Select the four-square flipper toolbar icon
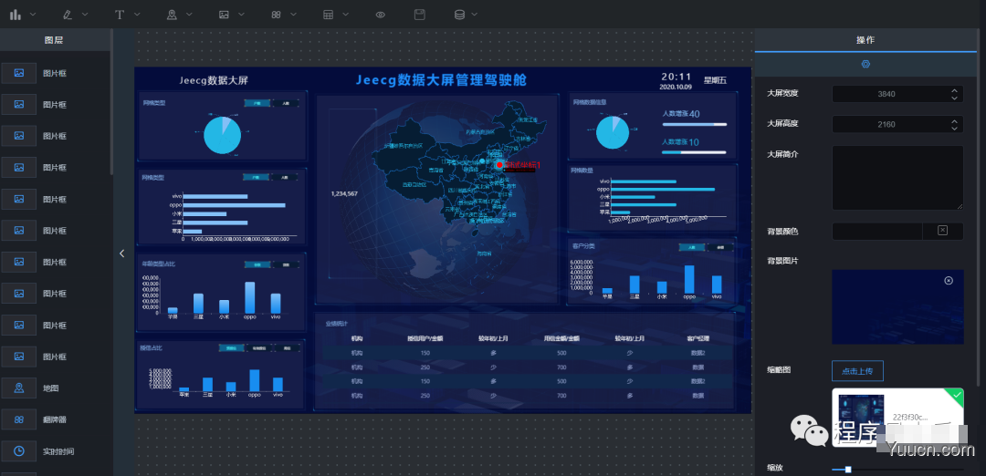The image size is (986, 476). (276, 15)
